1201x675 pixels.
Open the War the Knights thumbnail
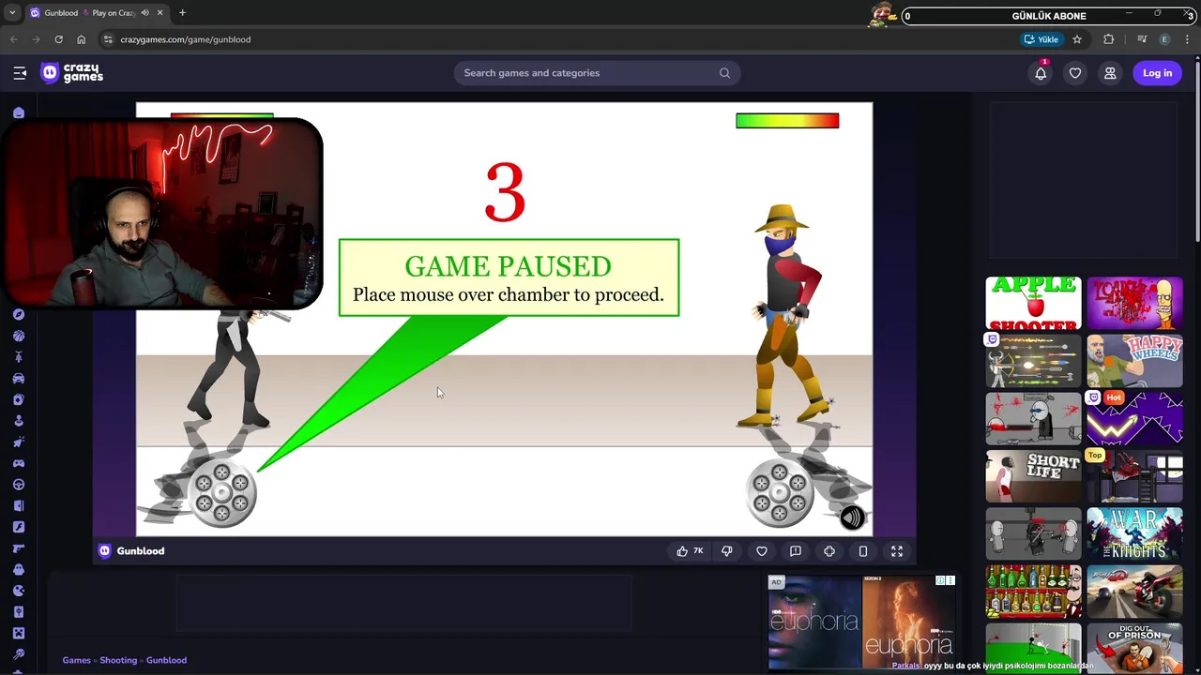[x=1134, y=534]
